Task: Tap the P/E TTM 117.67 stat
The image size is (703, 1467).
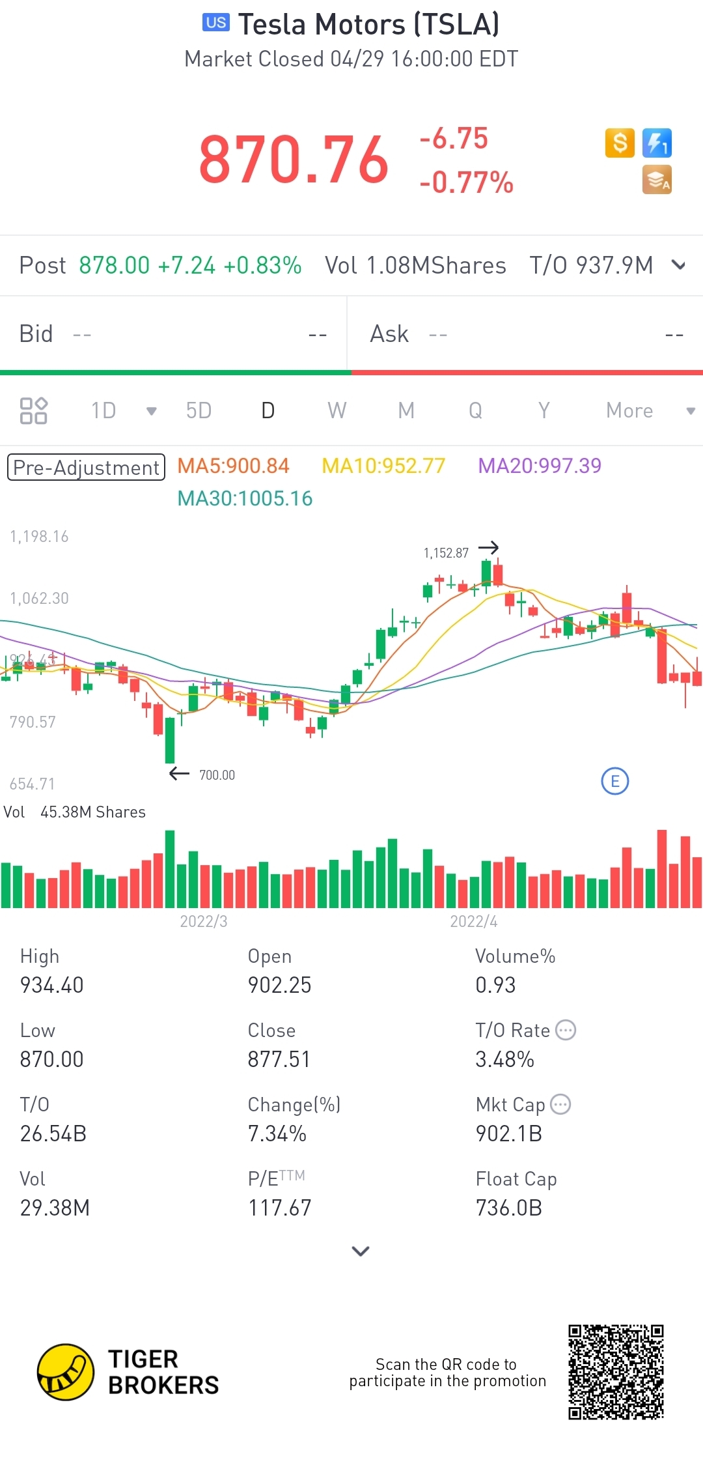Action: coord(279,1193)
